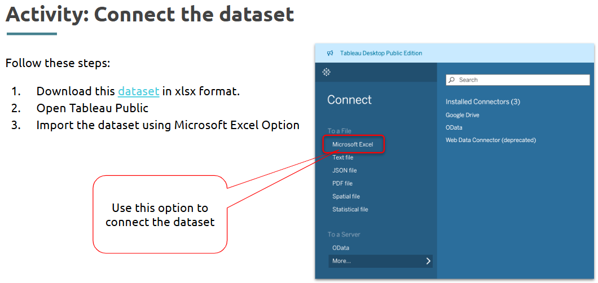Image resolution: width=598 pixels, height=283 pixels.
Task: Choose Text file connection option
Action: coord(342,157)
